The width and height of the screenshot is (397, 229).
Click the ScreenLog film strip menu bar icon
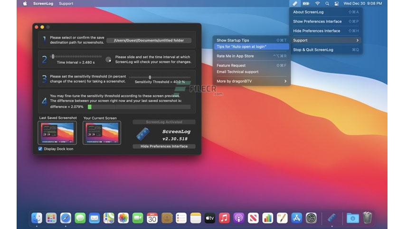point(295,3)
